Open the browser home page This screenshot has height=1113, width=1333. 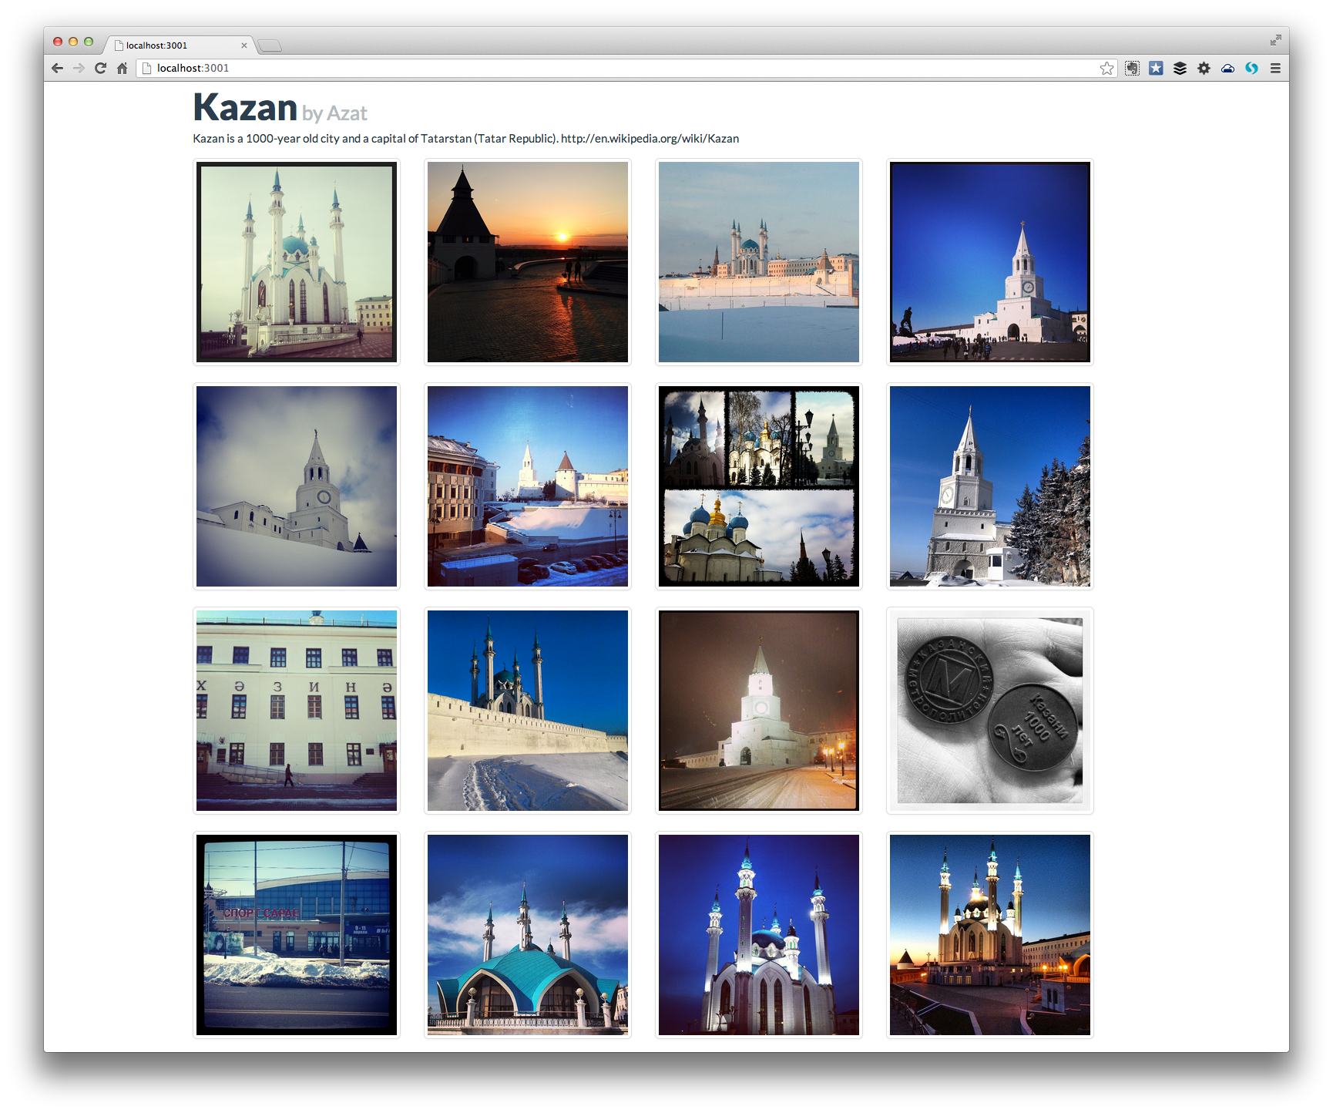pos(122,68)
